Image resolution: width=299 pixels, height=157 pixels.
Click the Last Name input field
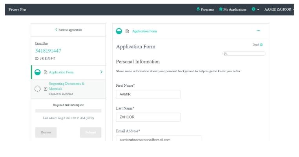[148, 117]
